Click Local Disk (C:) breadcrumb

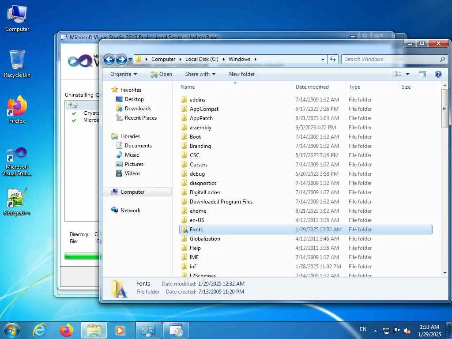pos(202,59)
